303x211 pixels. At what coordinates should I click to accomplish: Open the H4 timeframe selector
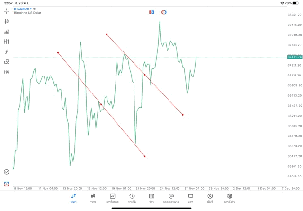coord(6,72)
